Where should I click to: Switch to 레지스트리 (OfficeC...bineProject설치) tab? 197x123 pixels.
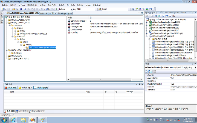pyautogui.click(x=56, y=13)
